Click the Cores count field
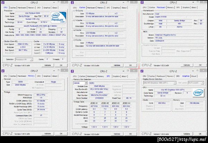Viewport: 208px width, 143px height. [47, 59]
